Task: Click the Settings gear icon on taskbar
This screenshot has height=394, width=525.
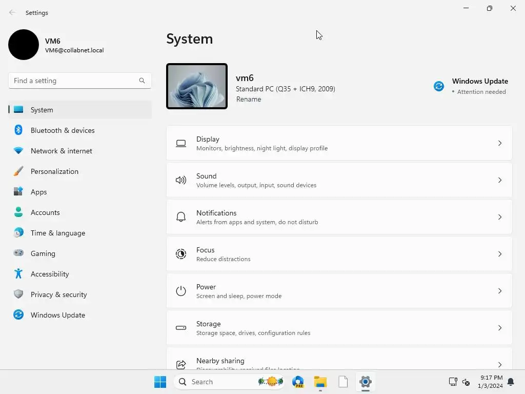Action: point(365,382)
